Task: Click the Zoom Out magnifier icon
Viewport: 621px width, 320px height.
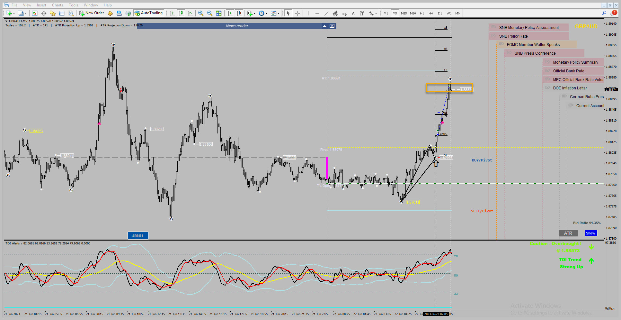Action: [x=210, y=13]
